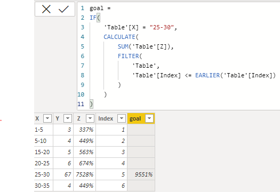Click the CALCULATE function in formula
The width and height of the screenshot is (280, 192).
[119, 37]
